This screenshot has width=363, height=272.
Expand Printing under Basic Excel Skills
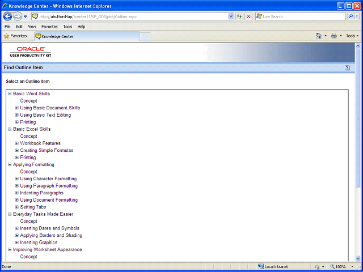point(16,158)
